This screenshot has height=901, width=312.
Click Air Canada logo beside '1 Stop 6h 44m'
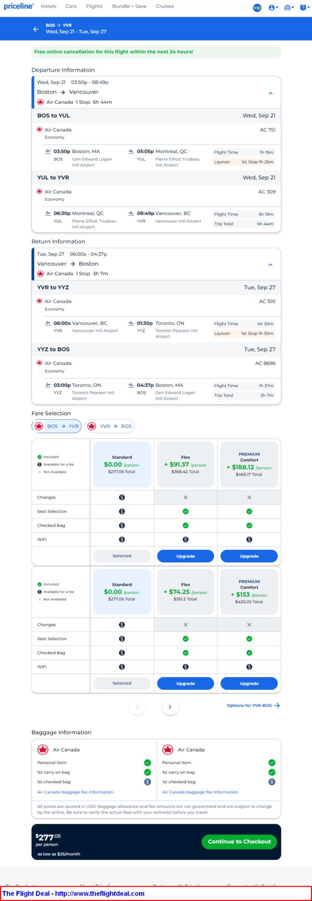coord(41,102)
